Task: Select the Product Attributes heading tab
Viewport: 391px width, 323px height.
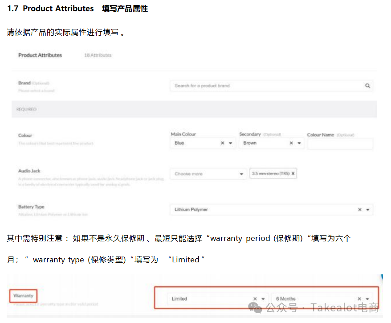Action: coord(40,55)
